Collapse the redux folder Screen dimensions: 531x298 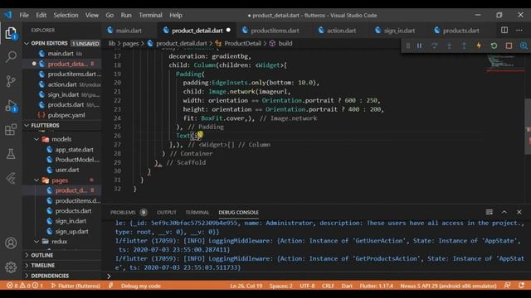[x=37, y=242]
